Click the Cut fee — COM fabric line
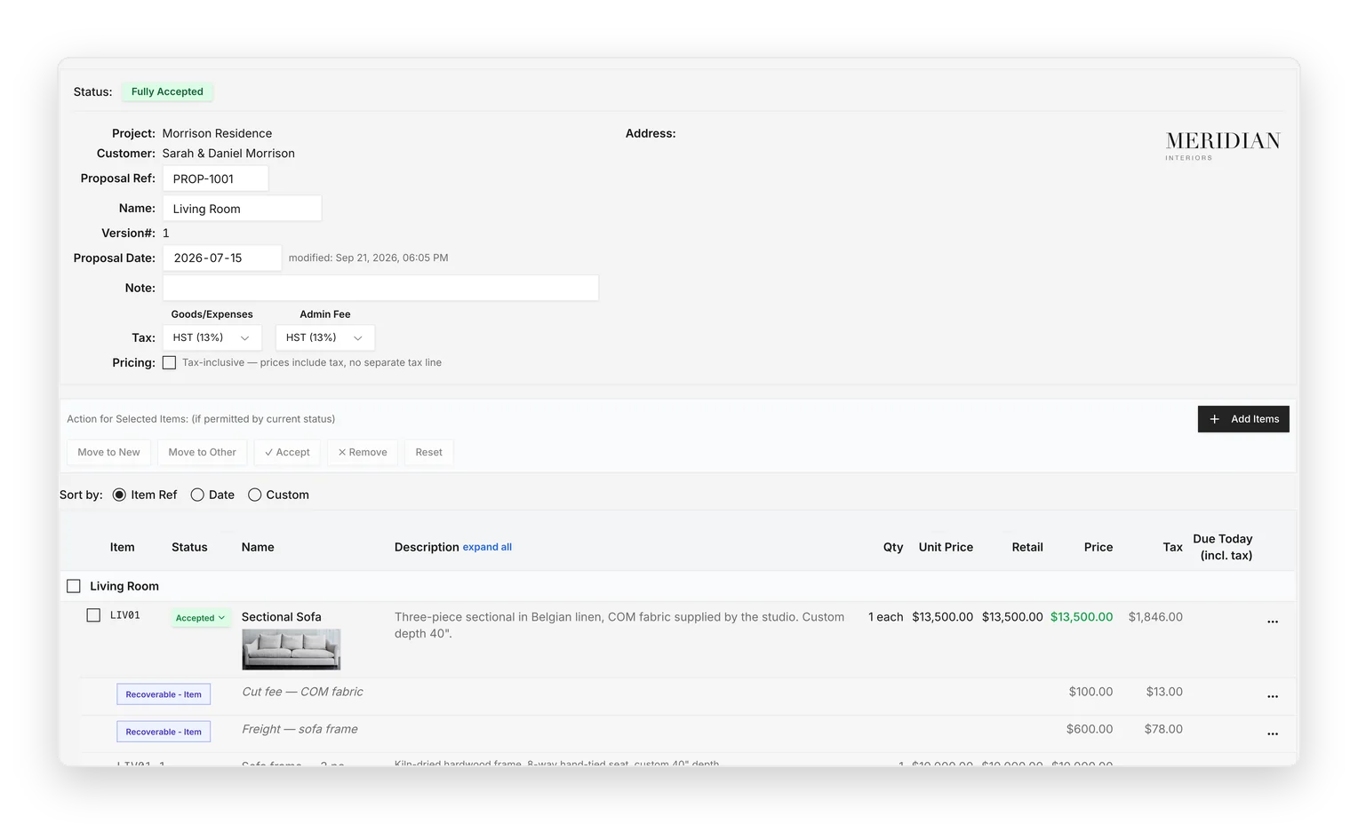 tap(302, 692)
